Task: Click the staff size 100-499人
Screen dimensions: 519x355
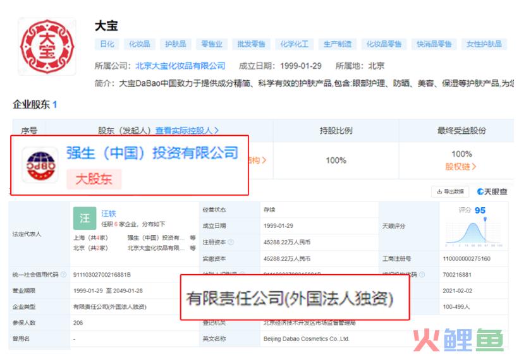Action: click(456, 307)
